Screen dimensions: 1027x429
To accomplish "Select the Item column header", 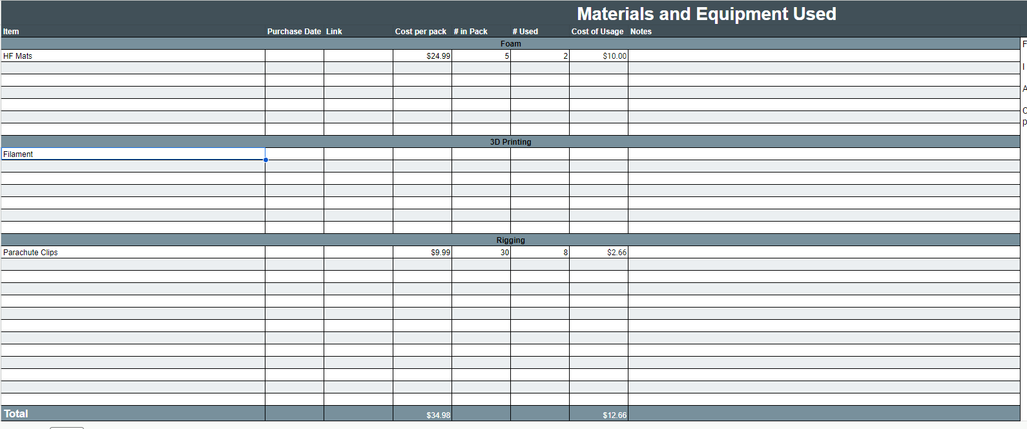I will click(x=11, y=32).
